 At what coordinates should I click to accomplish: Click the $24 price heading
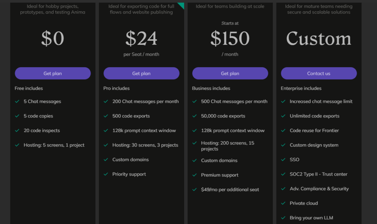pos(141,38)
